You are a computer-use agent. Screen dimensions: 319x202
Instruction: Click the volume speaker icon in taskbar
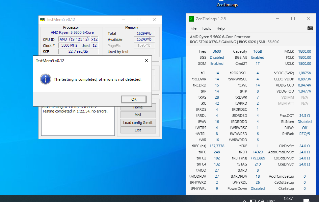coord(261,200)
